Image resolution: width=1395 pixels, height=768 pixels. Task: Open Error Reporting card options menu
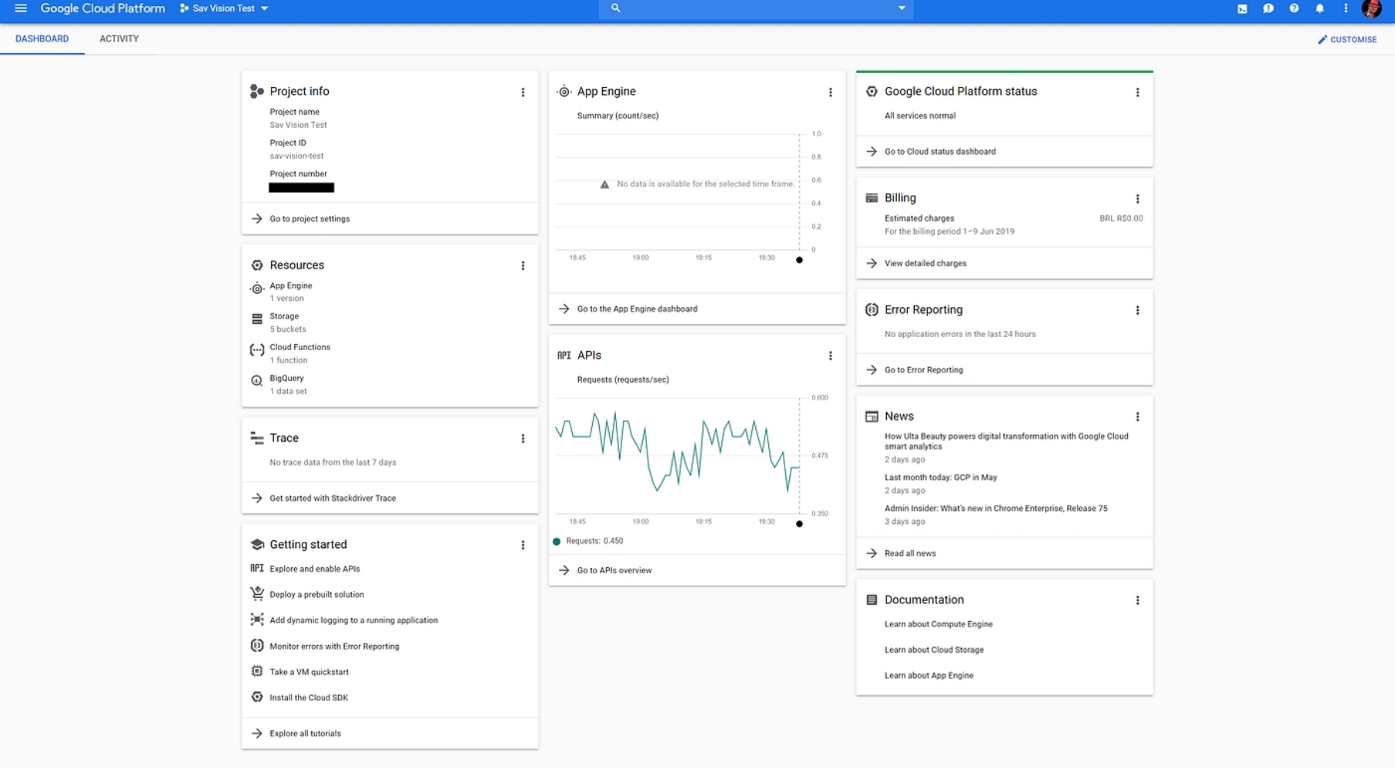[1137, 310]
